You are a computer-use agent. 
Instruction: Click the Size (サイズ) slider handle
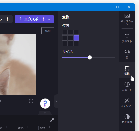point(90,57)
